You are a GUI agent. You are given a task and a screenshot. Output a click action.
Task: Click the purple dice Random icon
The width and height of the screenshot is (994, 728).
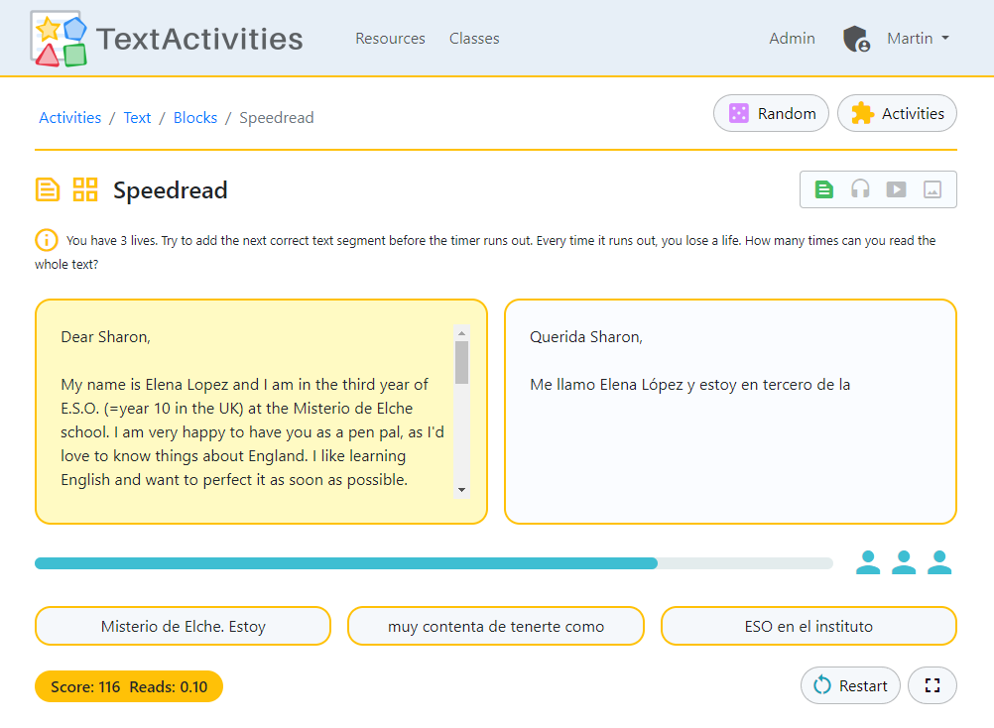coord(738,113)
